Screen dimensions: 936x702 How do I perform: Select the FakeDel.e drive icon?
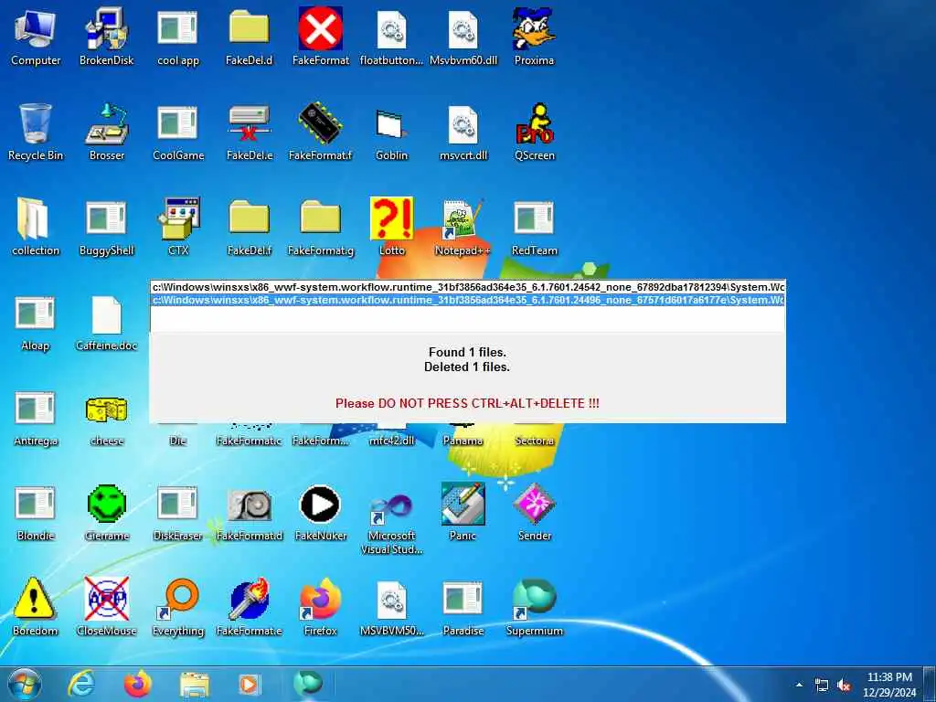pyautogui.click(x=249, y=132)
